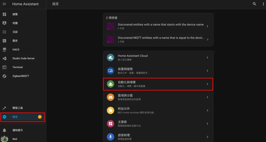The height and width of the screenshot is (142, 266).
Task: Expand the 自動化與場景 row chevron
Action: point(207,84)
